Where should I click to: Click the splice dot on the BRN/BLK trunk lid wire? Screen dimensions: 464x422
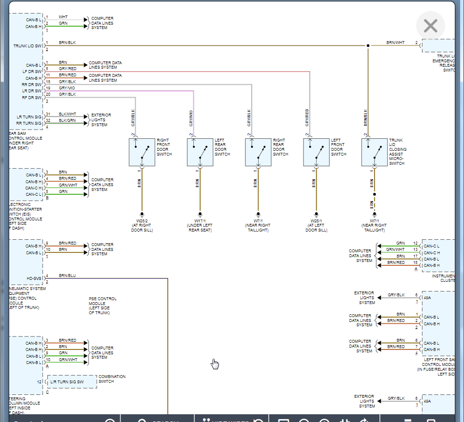tap(368, 46)
